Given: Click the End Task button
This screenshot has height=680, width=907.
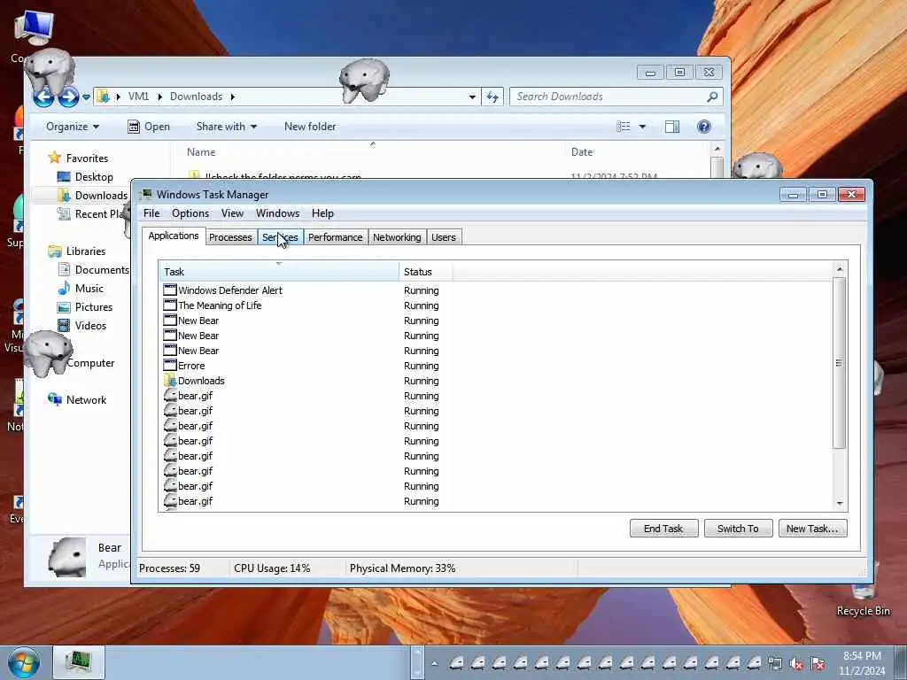Looking at the screenshot, I should (663, 529).
